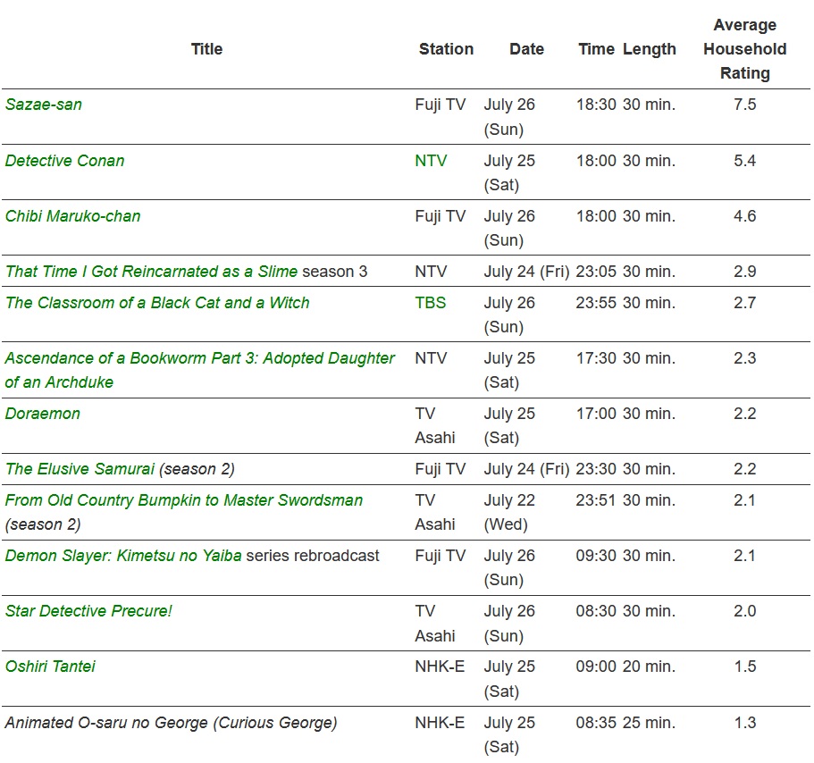This screenshot has height=763, width=814.
Task: Open the Oshiri Tantei link
Action: point(50,666)
